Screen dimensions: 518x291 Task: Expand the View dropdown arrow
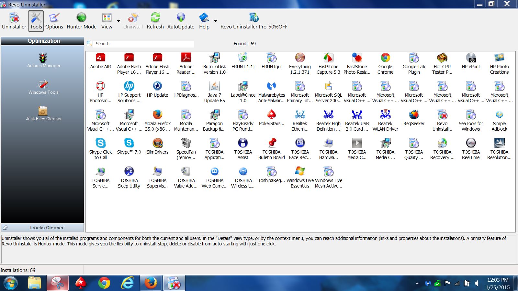pos(118,21)
